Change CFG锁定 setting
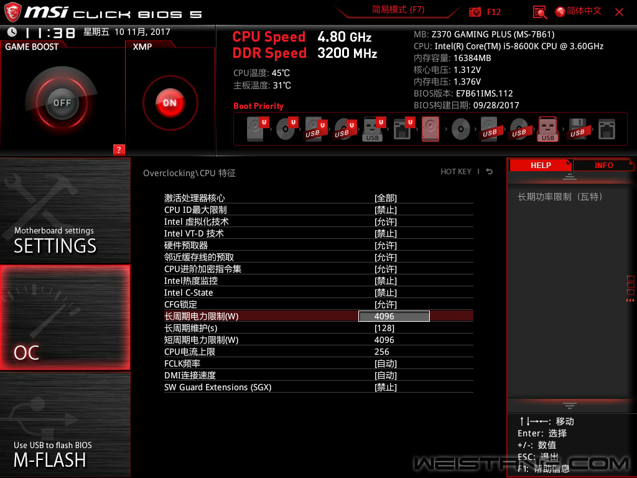This screenshot has width=637, height=478. click(318, 304)
